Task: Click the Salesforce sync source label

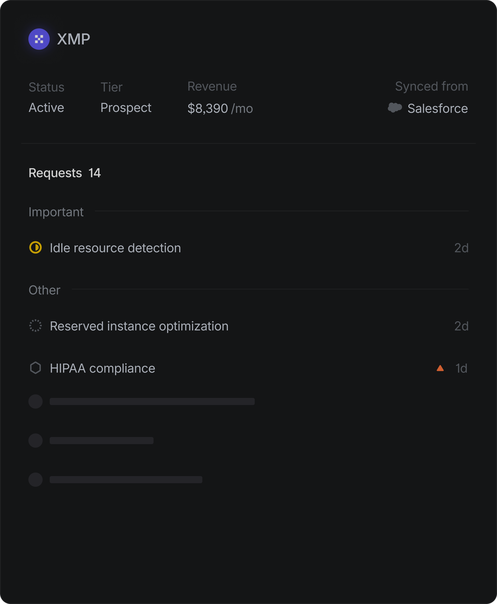Action: click(x=437, y=108)
